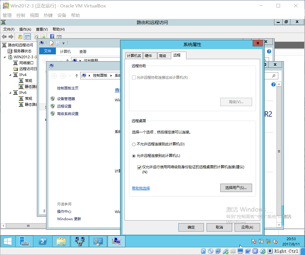Click the breadcrumb arrow after 控制面板

111,75
